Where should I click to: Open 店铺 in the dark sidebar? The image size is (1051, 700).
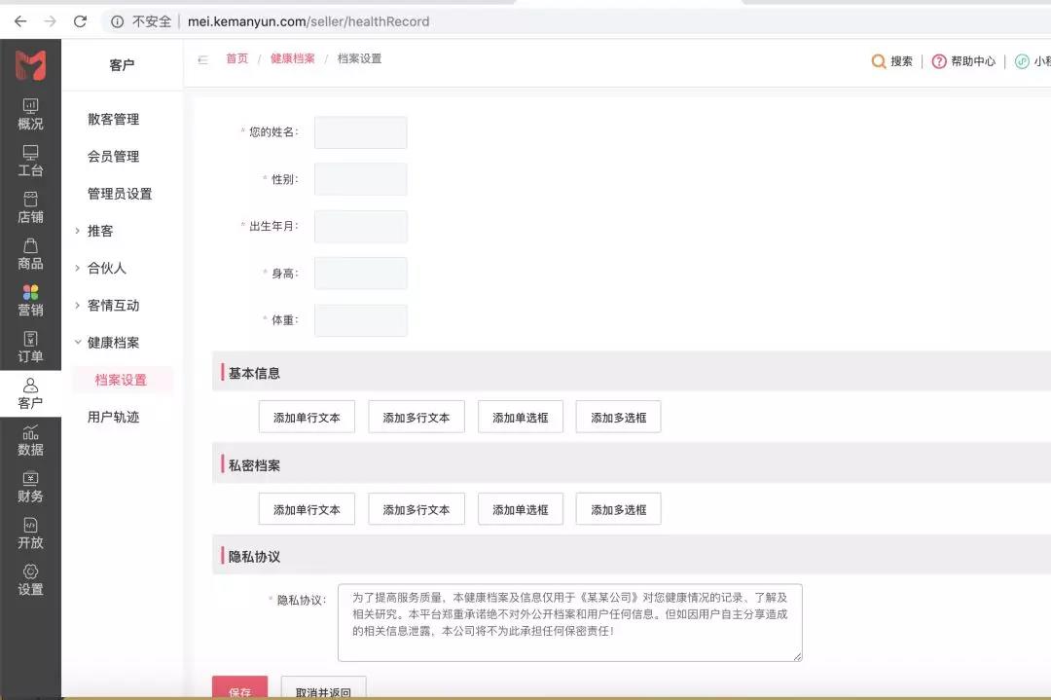coord(30,207)
